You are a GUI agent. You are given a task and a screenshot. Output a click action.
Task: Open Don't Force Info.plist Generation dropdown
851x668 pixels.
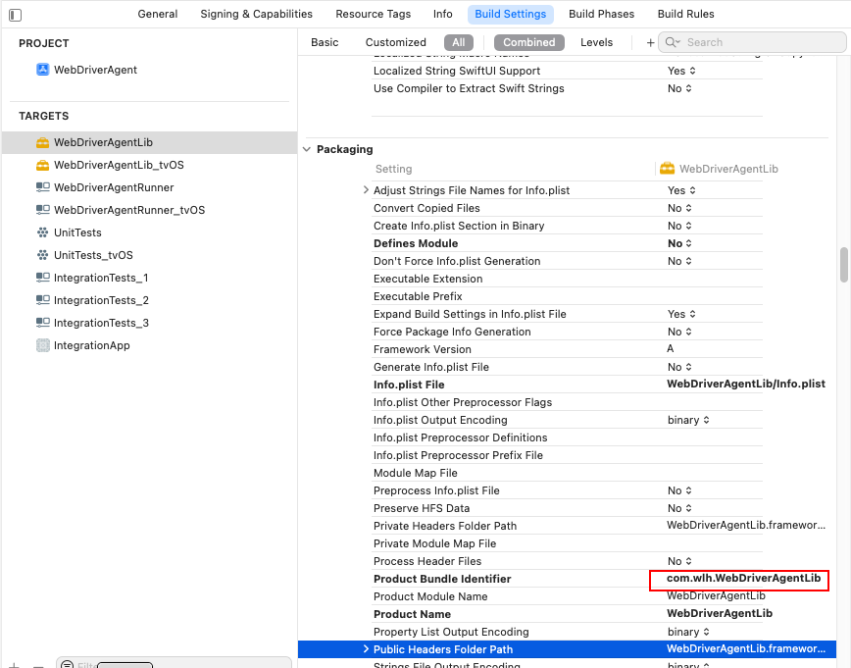tap(679, 261)
